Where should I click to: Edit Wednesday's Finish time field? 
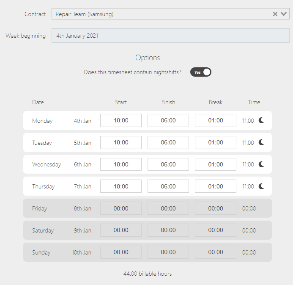click(x=168, y=164)
